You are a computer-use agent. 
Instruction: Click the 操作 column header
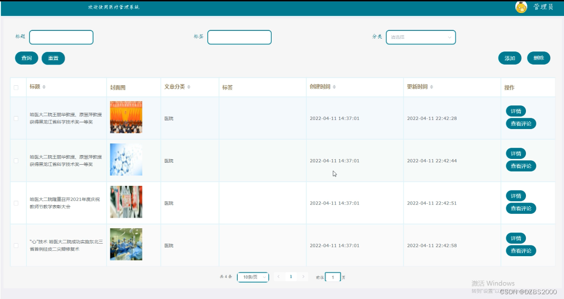point(509,87)
